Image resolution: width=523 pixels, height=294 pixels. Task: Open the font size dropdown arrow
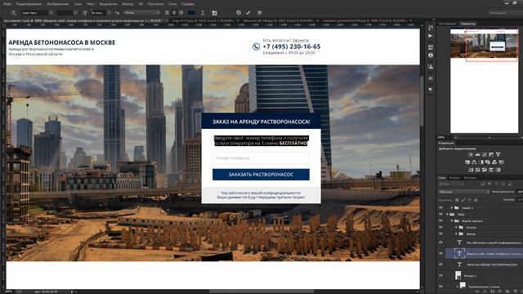coord(109,13)
